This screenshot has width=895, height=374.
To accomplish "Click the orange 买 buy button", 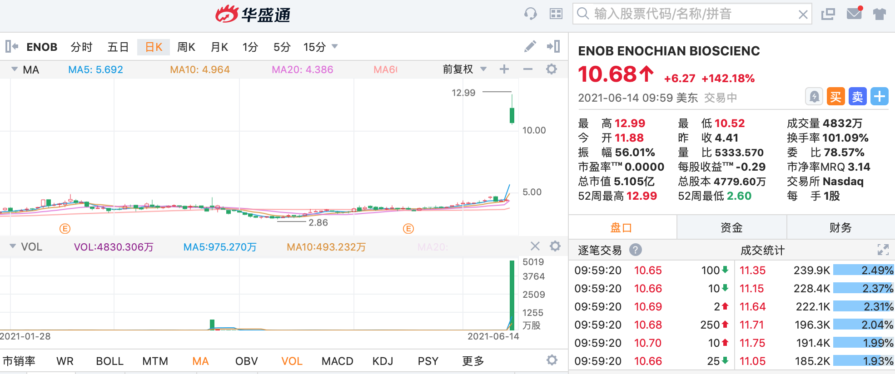I will tap(836, 96).
